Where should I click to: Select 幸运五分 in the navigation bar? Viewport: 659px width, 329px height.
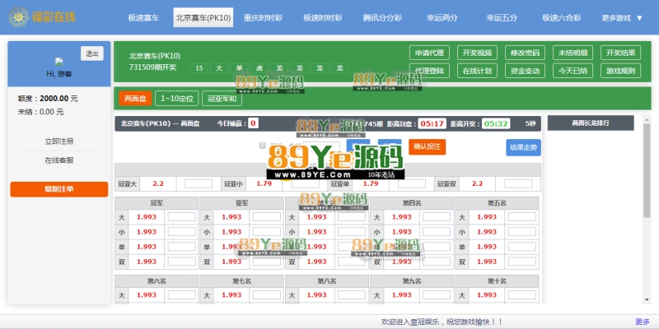502,17
